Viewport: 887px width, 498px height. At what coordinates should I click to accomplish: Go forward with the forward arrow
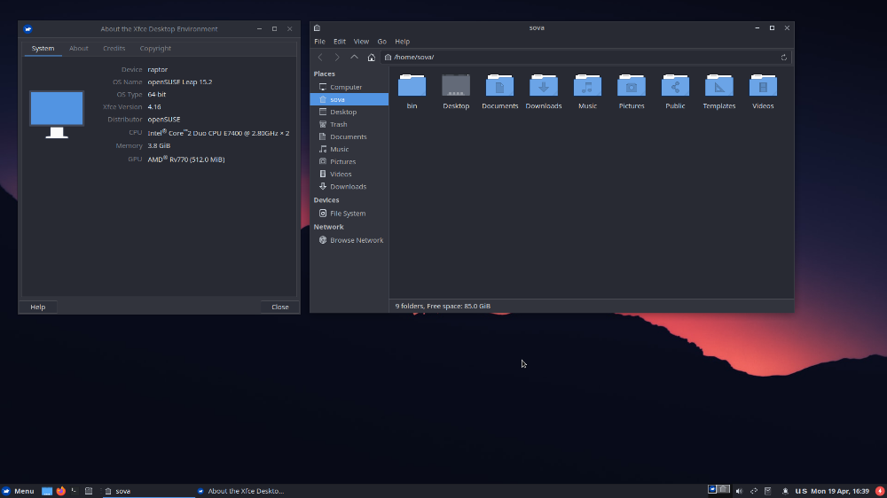[x=337, y=57]
